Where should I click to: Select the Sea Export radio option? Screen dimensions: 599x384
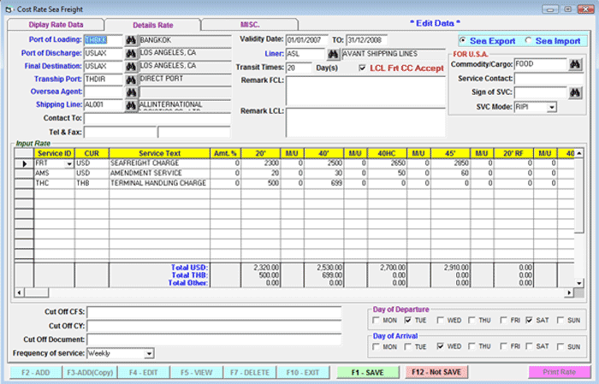click(463, 40)
